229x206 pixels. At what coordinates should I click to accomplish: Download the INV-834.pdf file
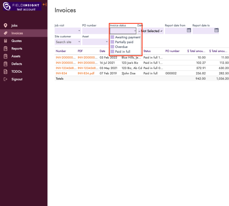pyautogui.click(x=86, y=73)
